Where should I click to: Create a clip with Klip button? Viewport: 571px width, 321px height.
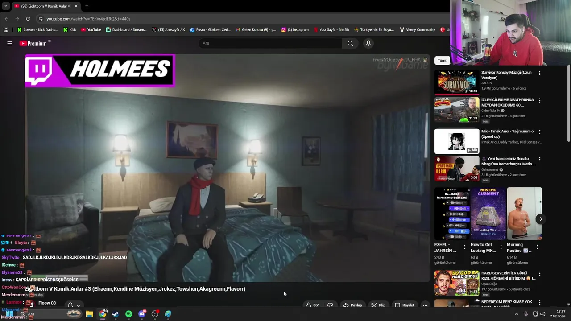pyautogui.click(x=377, y=305)
